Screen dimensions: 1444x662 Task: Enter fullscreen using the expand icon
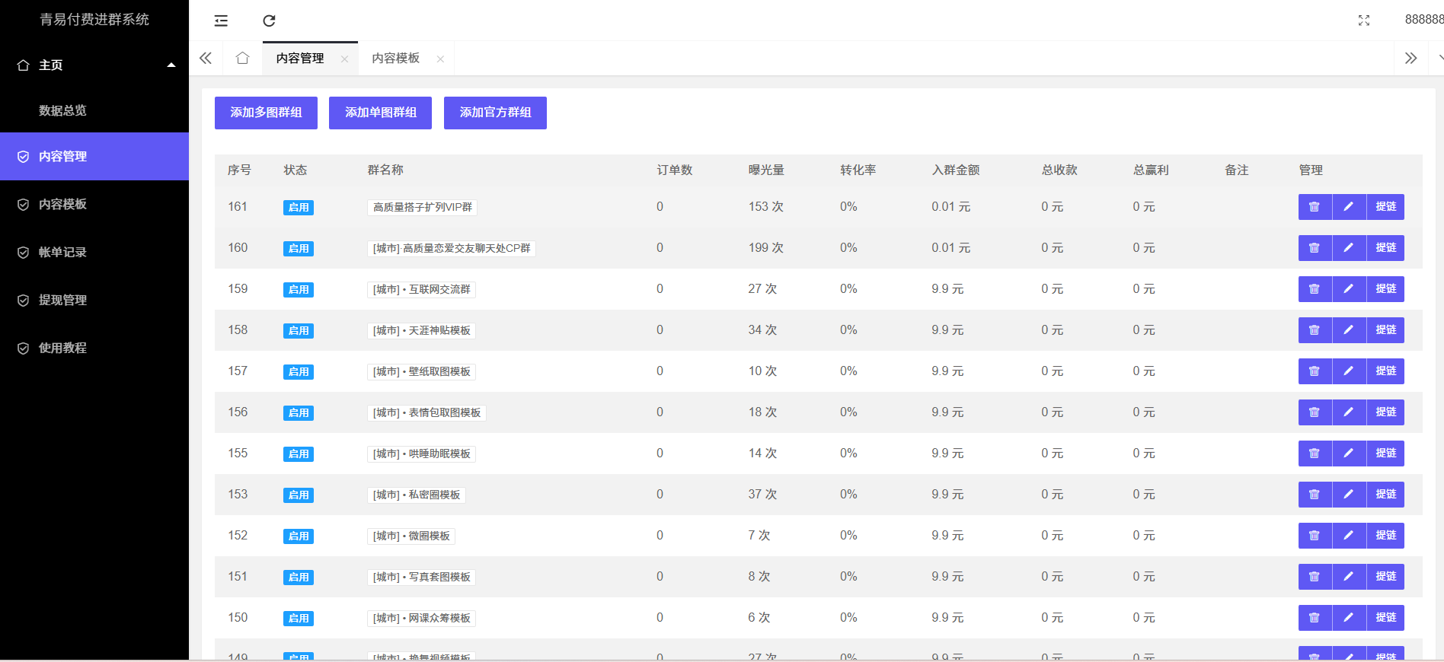click(1363, 21)
